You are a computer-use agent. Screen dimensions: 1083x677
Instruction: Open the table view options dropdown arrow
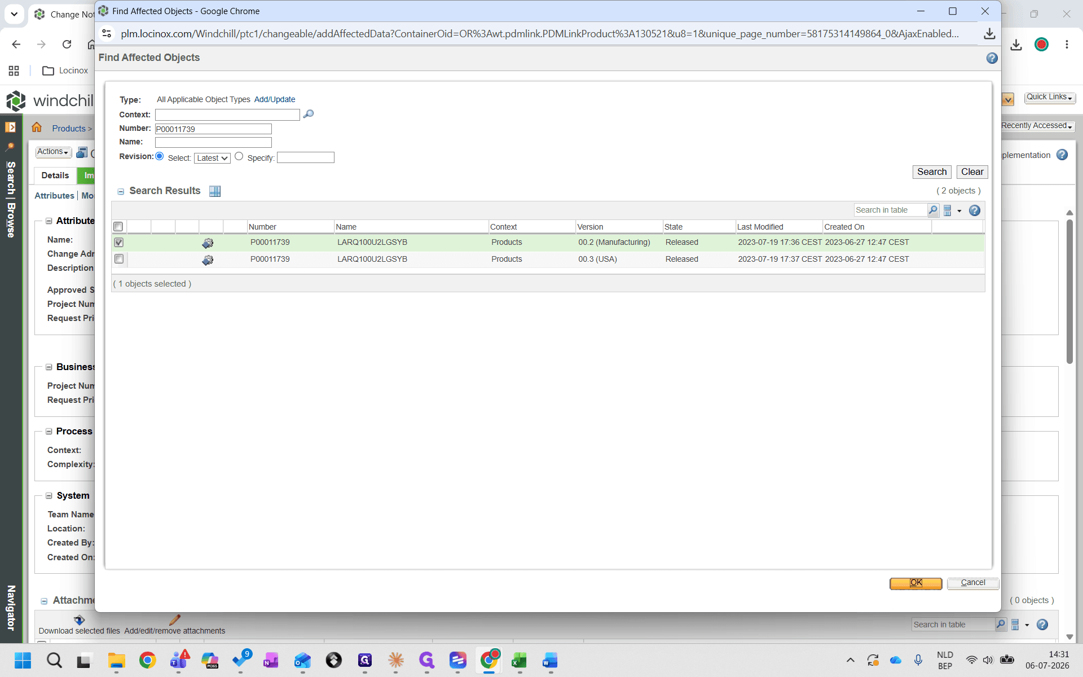[x=959, y=211]
